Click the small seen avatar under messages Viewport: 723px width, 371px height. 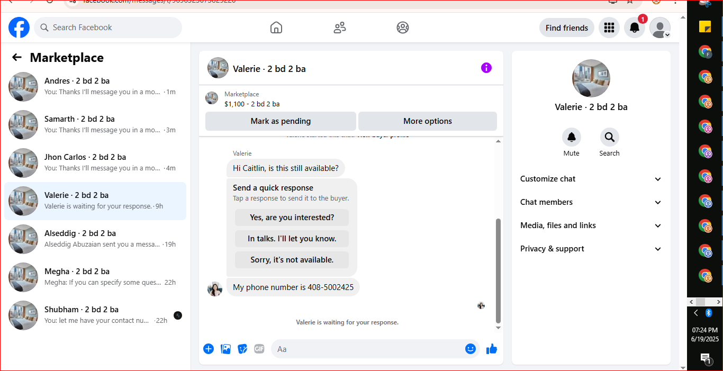481,305
